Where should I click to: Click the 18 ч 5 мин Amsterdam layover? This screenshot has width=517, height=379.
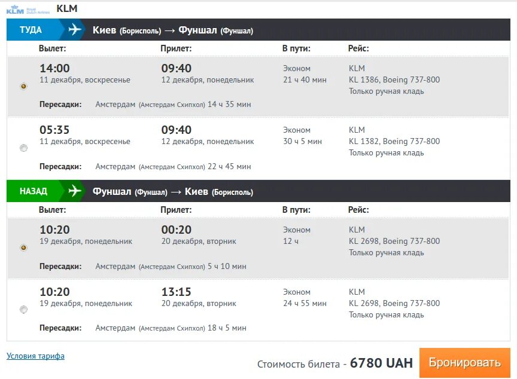pyautogui.click(x=227, y=328)
